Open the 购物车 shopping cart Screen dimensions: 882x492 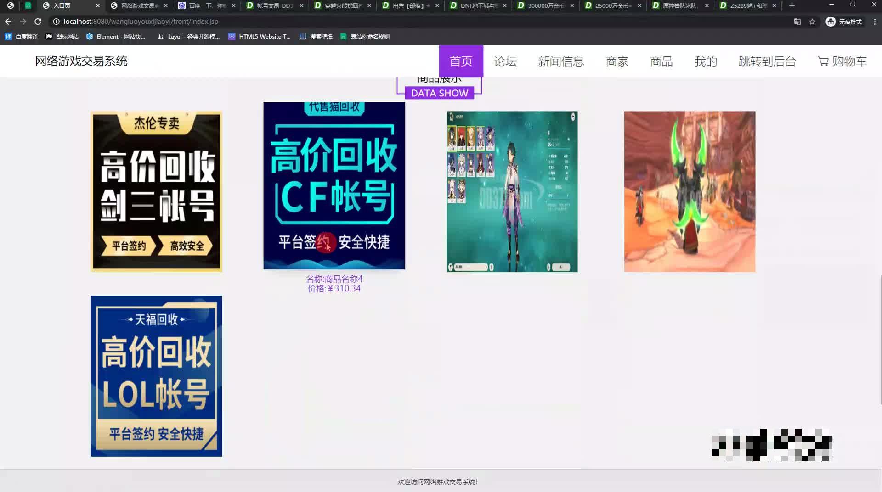(842, 61)
